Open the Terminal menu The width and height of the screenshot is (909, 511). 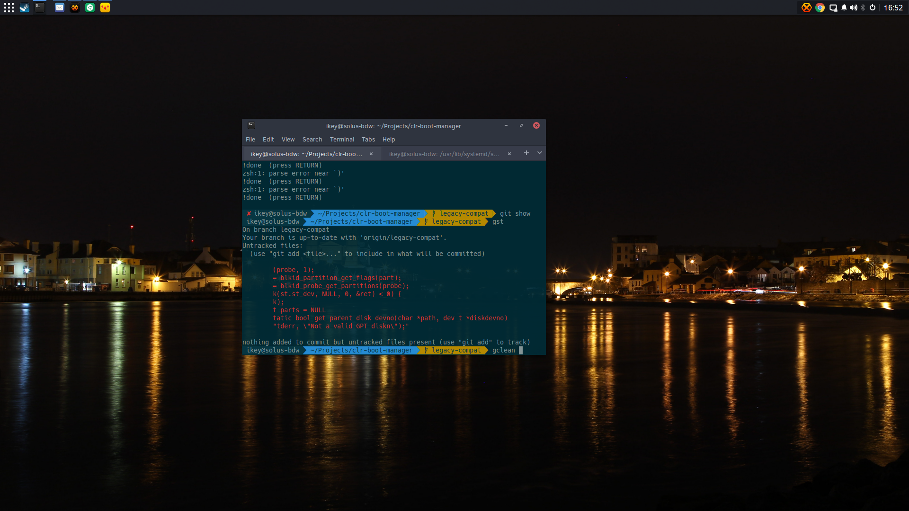click(x=342, y=140)
